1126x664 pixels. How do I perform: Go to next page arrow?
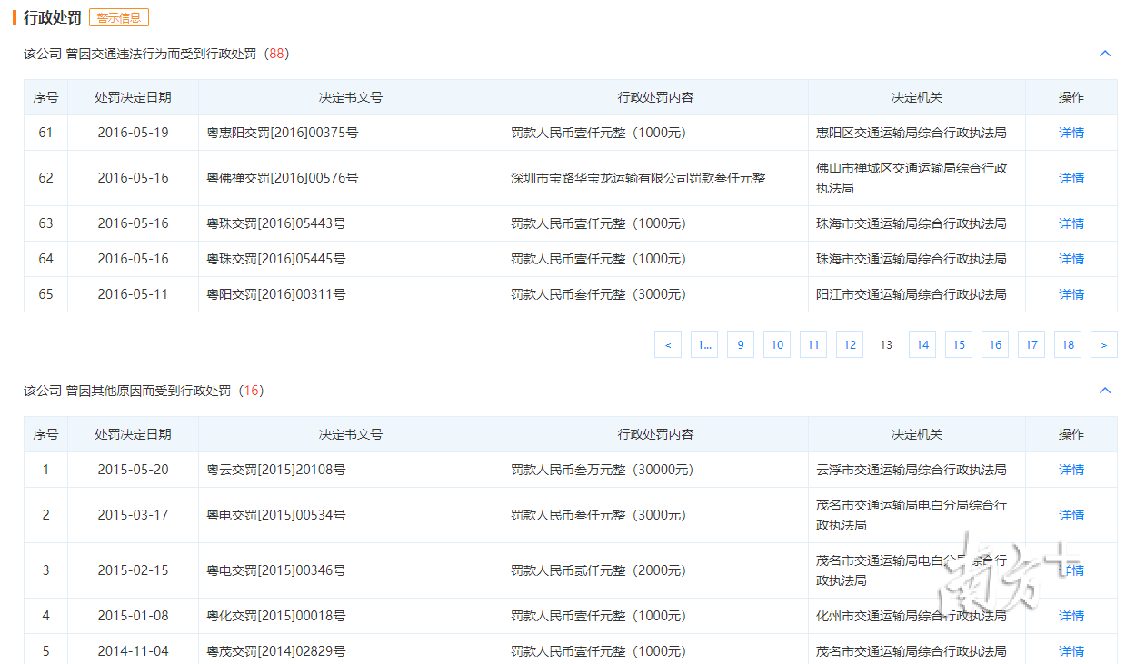(1103, 344)
